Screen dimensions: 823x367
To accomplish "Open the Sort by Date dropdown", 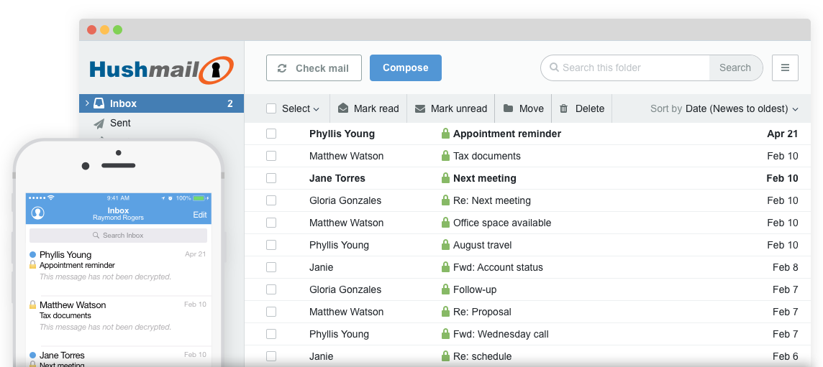I will pos(724,108).
